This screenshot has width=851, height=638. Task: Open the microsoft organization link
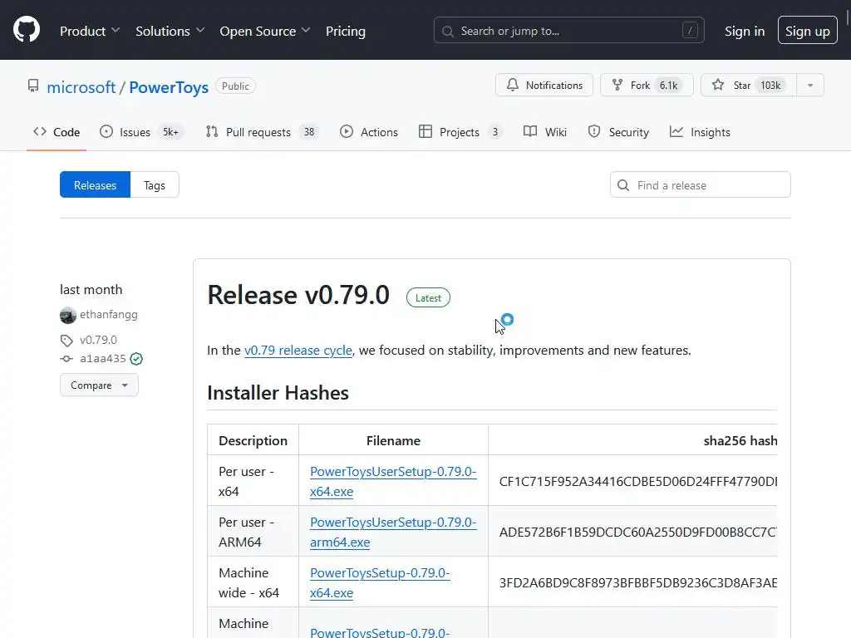click(x=81, y=86)
